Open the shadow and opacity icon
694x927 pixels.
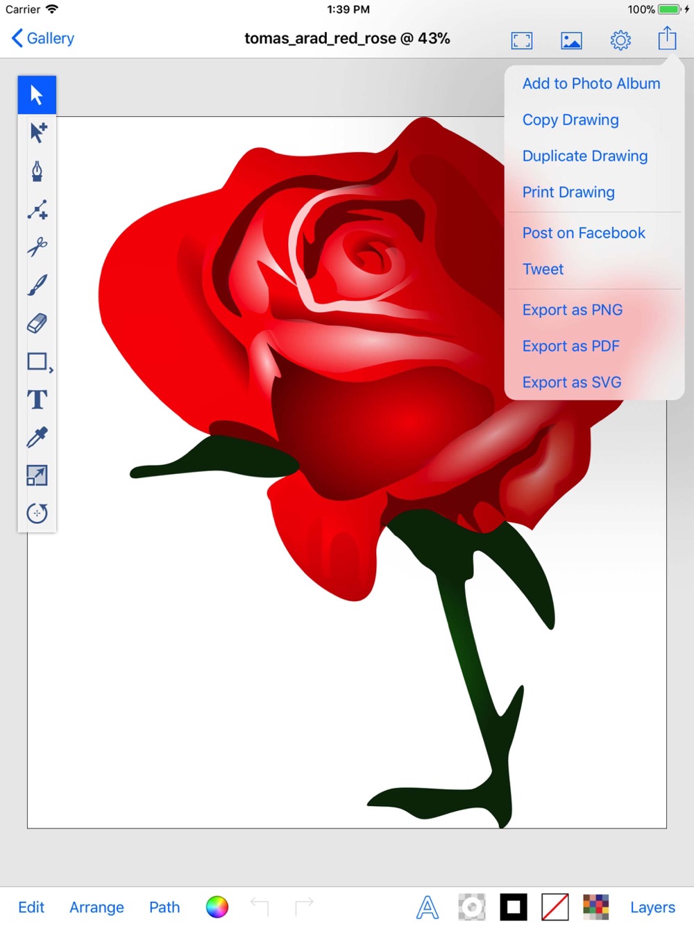472,907
